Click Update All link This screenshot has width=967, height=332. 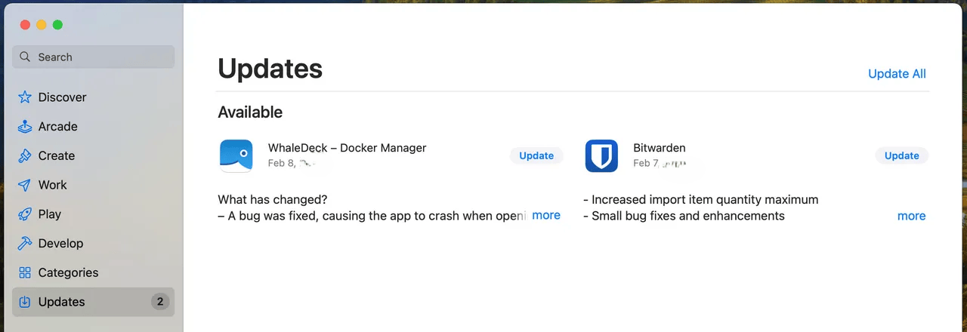(897, 74)
